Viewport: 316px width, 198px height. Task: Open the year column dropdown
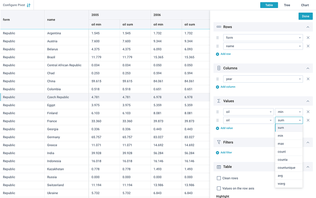tap(263, 79)
